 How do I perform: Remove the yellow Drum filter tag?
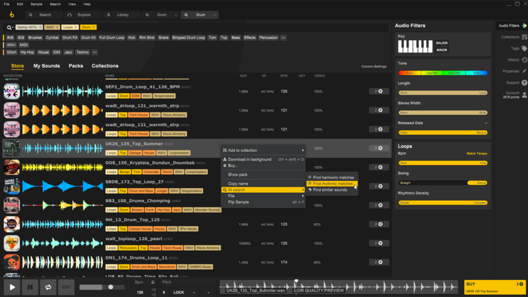pos(94,27)
